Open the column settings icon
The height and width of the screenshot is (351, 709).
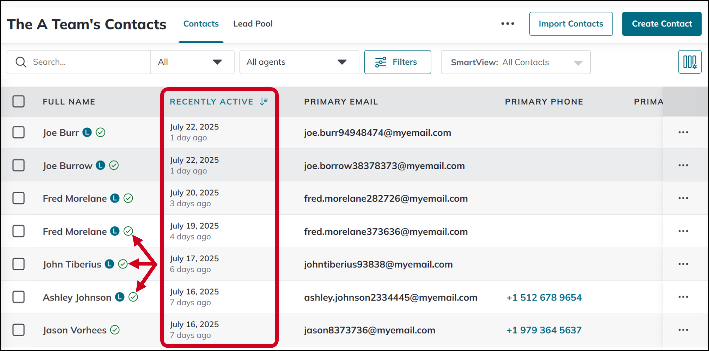(689, 62)
